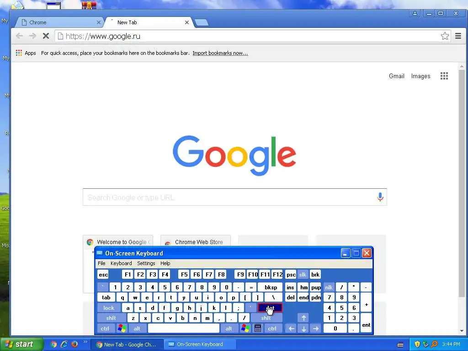Stop page loading with X button
This screenshot has height=351, width=468.
pos(46,36)
